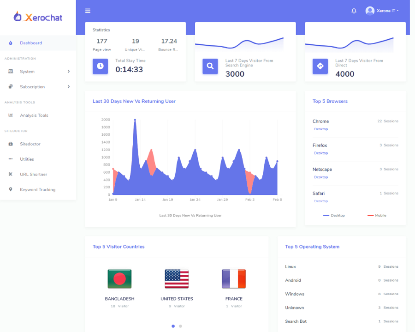Click the hamburger menu icon
The image size is (415, 332).
[x=88, y=11]
